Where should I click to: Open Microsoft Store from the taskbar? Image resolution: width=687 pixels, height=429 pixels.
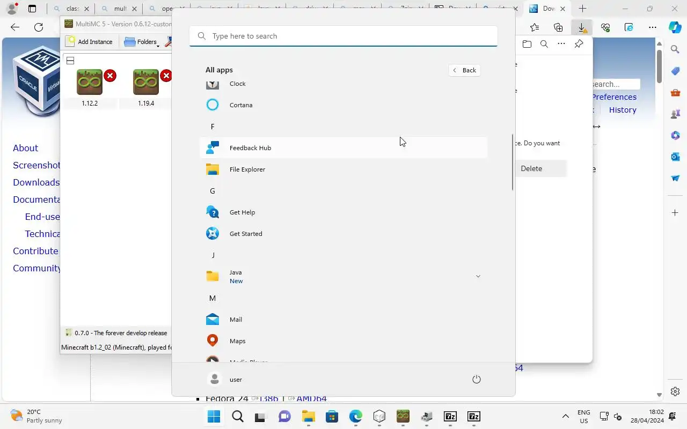[332, 417]
